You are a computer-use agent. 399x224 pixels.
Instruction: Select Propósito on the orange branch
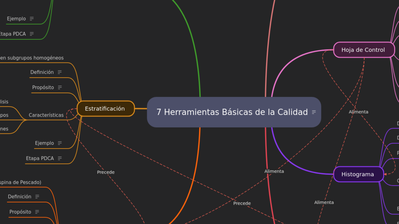tap(20, 212)
